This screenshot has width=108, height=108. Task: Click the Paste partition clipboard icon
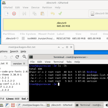[42, 13]
